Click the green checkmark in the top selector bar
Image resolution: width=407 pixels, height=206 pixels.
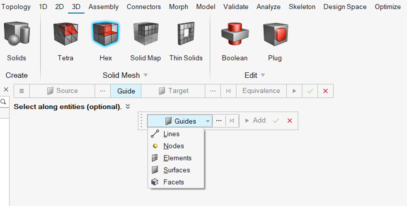click(310, 91)
